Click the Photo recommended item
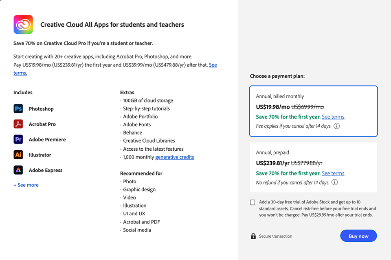 (x=130, y=181)
